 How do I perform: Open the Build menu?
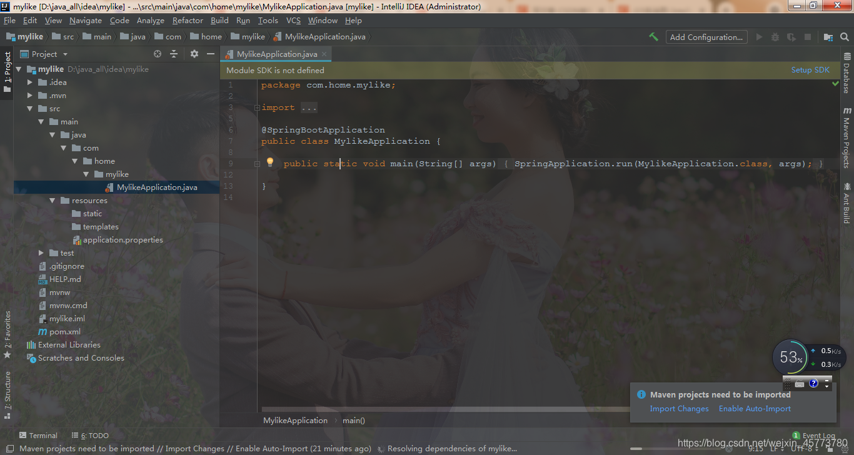tap(219, 20)
